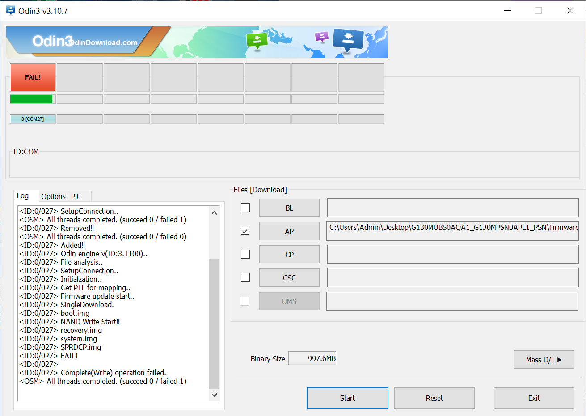Uncheck the AP file checkbox

tap(245, 231)
